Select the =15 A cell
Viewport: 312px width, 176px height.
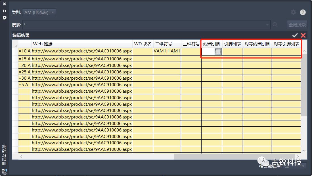[25, 59]
